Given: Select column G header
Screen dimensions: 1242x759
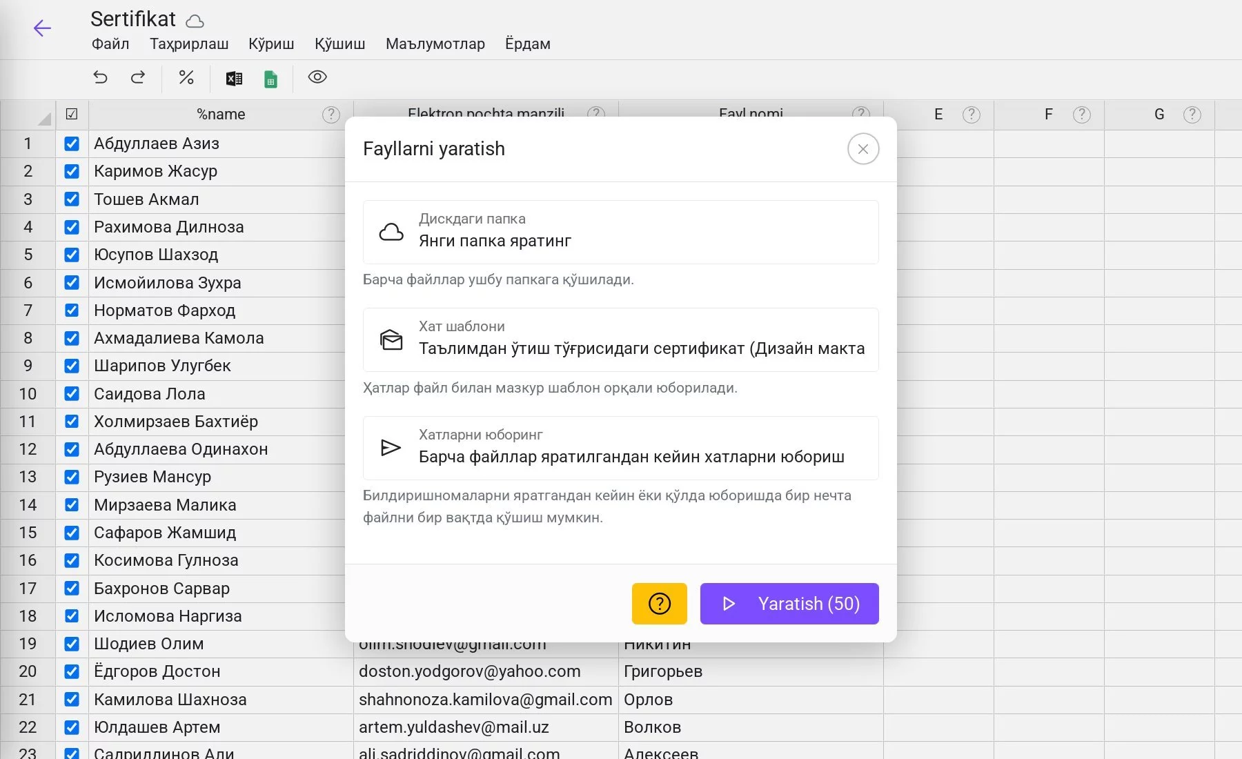Looking at the screenshot, I should (1159, 115).
